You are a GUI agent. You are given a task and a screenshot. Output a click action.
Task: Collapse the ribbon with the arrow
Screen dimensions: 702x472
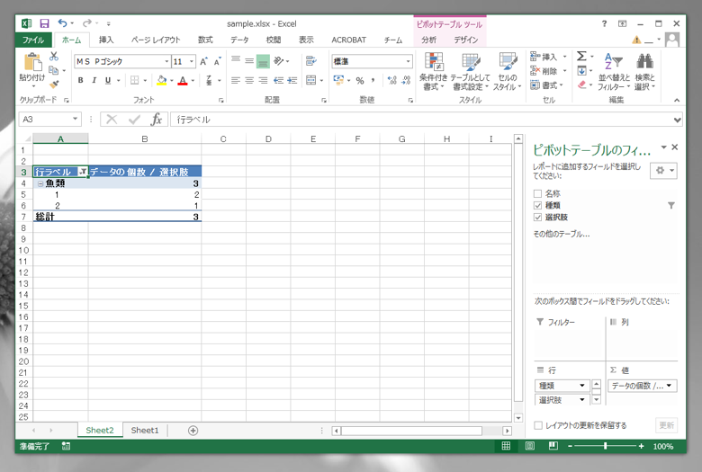pyautogui.click(x=677, y=100)
